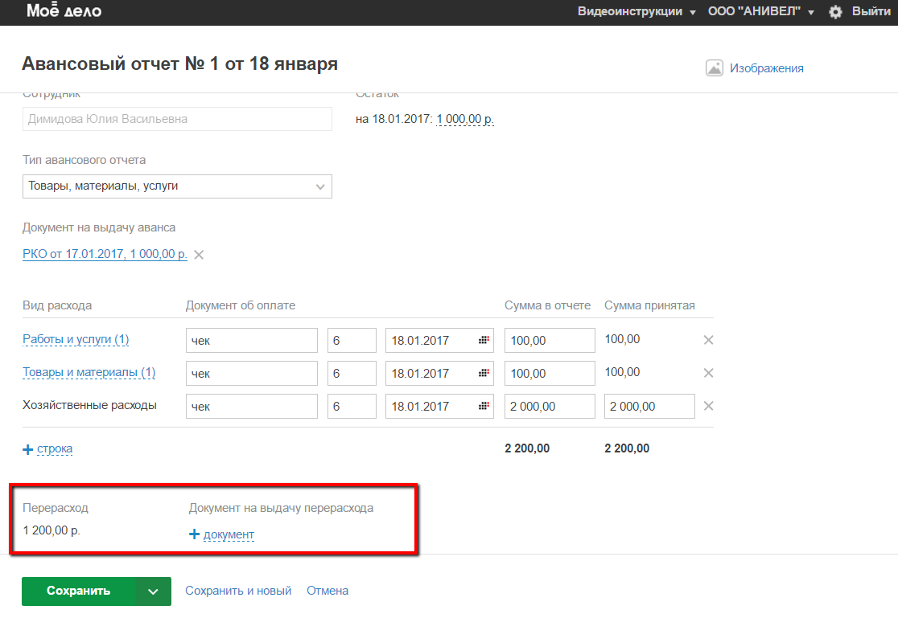
Task: Expand the Видеоинструкции menu
Action: point(636,11)
